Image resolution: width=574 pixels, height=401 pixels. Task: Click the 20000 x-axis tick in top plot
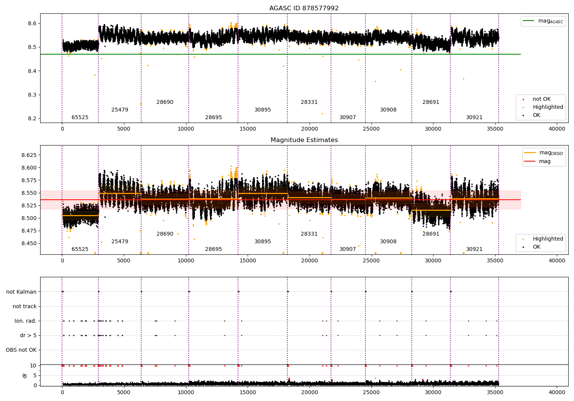tap(309, 129)
